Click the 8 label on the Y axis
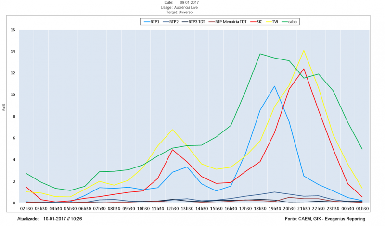 coord(14,116)
